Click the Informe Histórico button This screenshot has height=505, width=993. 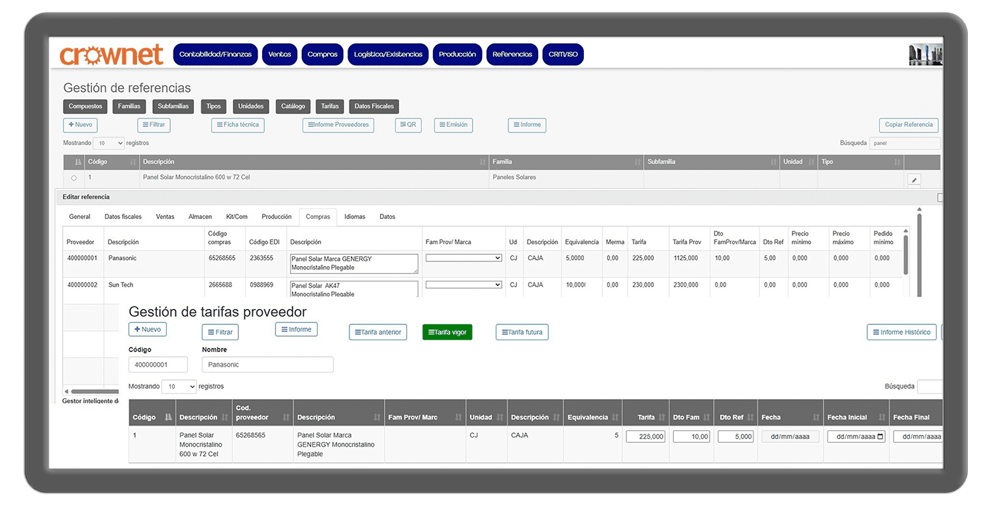[x=901, y=332]
